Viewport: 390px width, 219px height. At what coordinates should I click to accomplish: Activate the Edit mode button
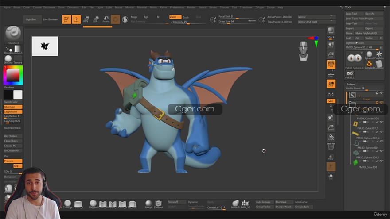[66, 19]
